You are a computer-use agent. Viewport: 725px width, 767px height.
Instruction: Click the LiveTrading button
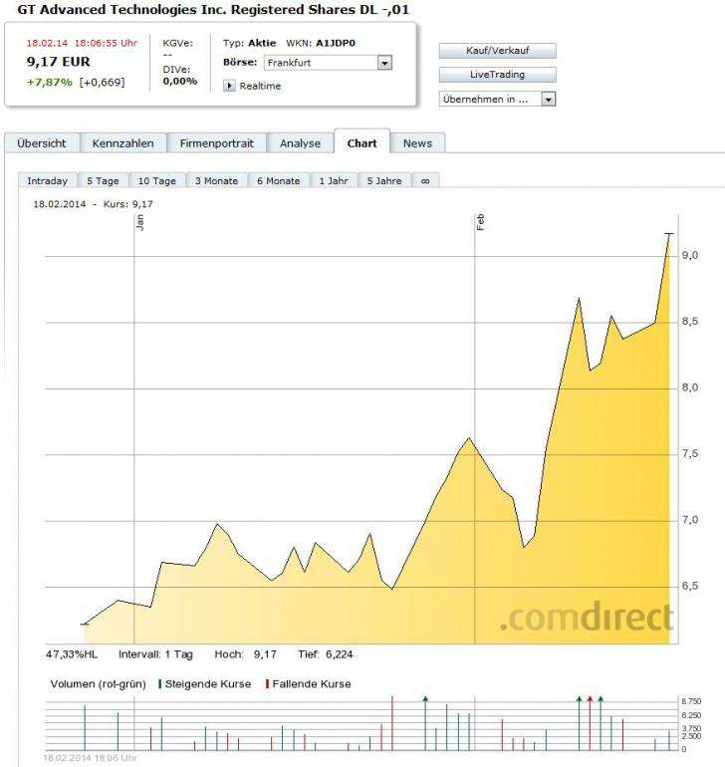coord(497,75)
